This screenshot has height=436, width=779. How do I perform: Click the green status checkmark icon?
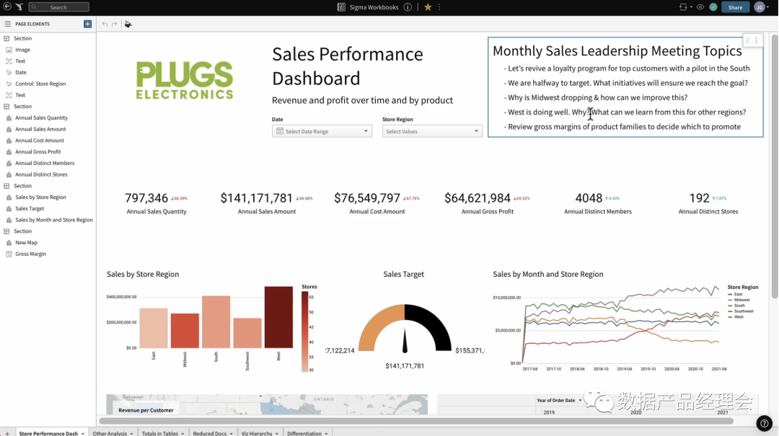click(x=713, y=7)
